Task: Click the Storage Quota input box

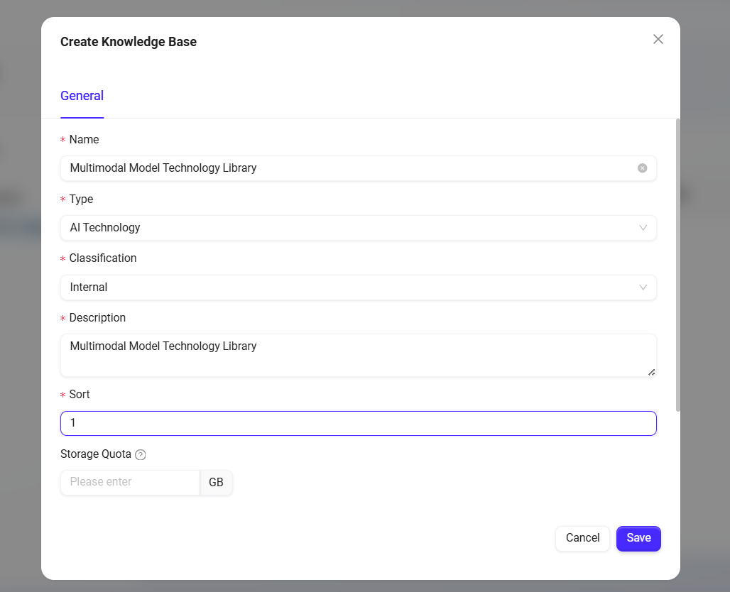Action: click(130, 482)
